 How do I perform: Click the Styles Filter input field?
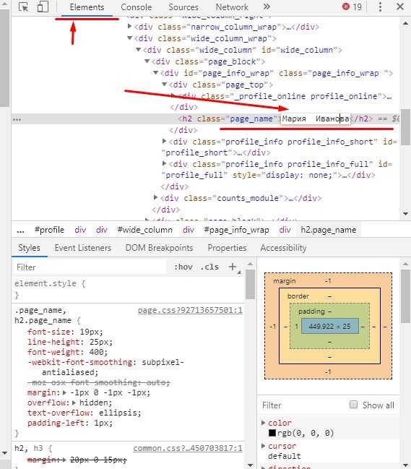90,267
